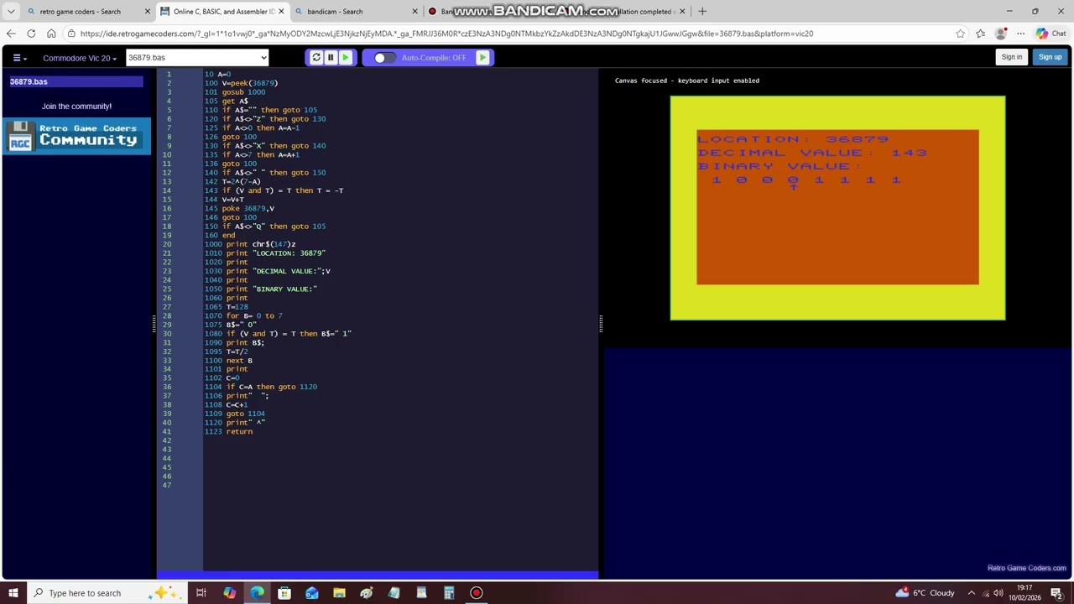Open the favorites list icon in the browser toolbar

980,34
